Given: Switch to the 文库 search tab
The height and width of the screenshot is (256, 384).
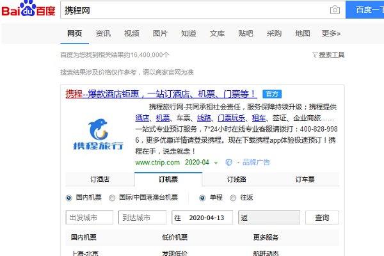Looking at the screenshot, I should pyautogui.click(x=217, y=33).
